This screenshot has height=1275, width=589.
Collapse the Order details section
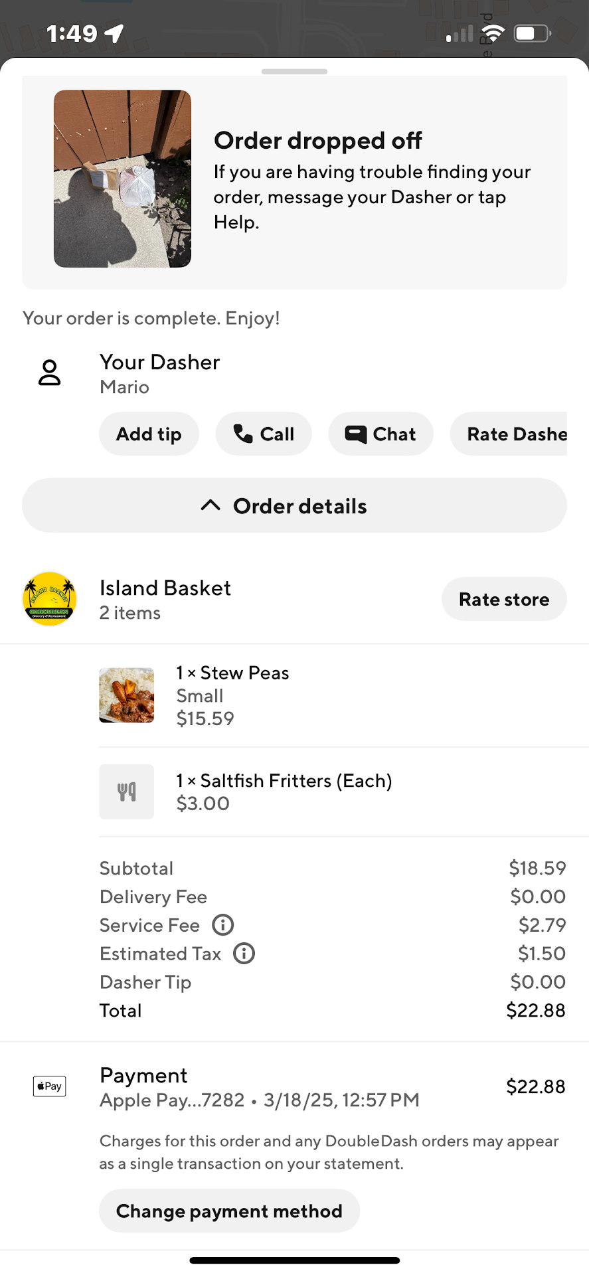coord(294,506)
